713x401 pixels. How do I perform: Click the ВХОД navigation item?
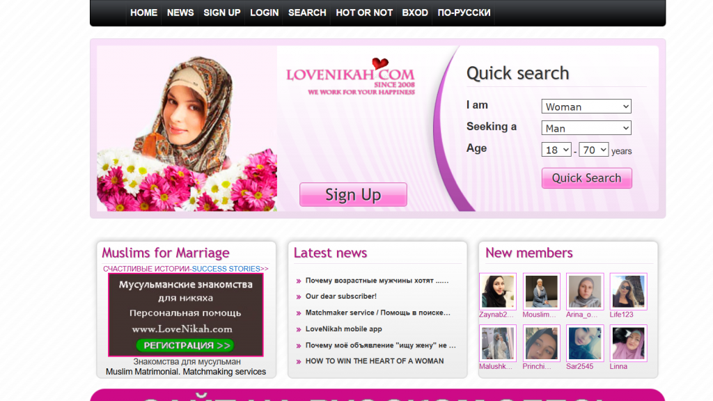pyautogui.click(x=415, y=13)
